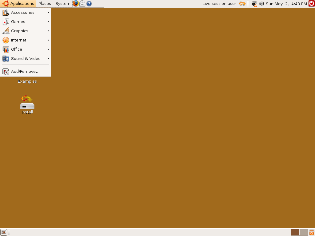Click the Graphics paintbrush icon
315x236 pixels.
(6, 31)
